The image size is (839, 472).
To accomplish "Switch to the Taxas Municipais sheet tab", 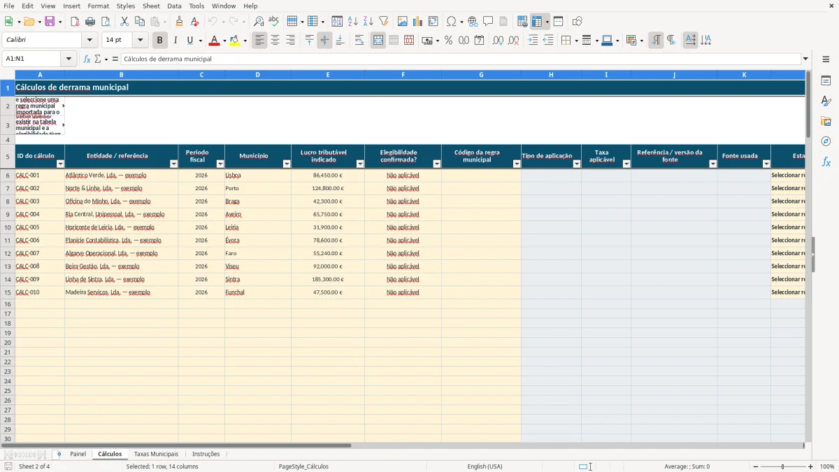I will coord(156,454).
